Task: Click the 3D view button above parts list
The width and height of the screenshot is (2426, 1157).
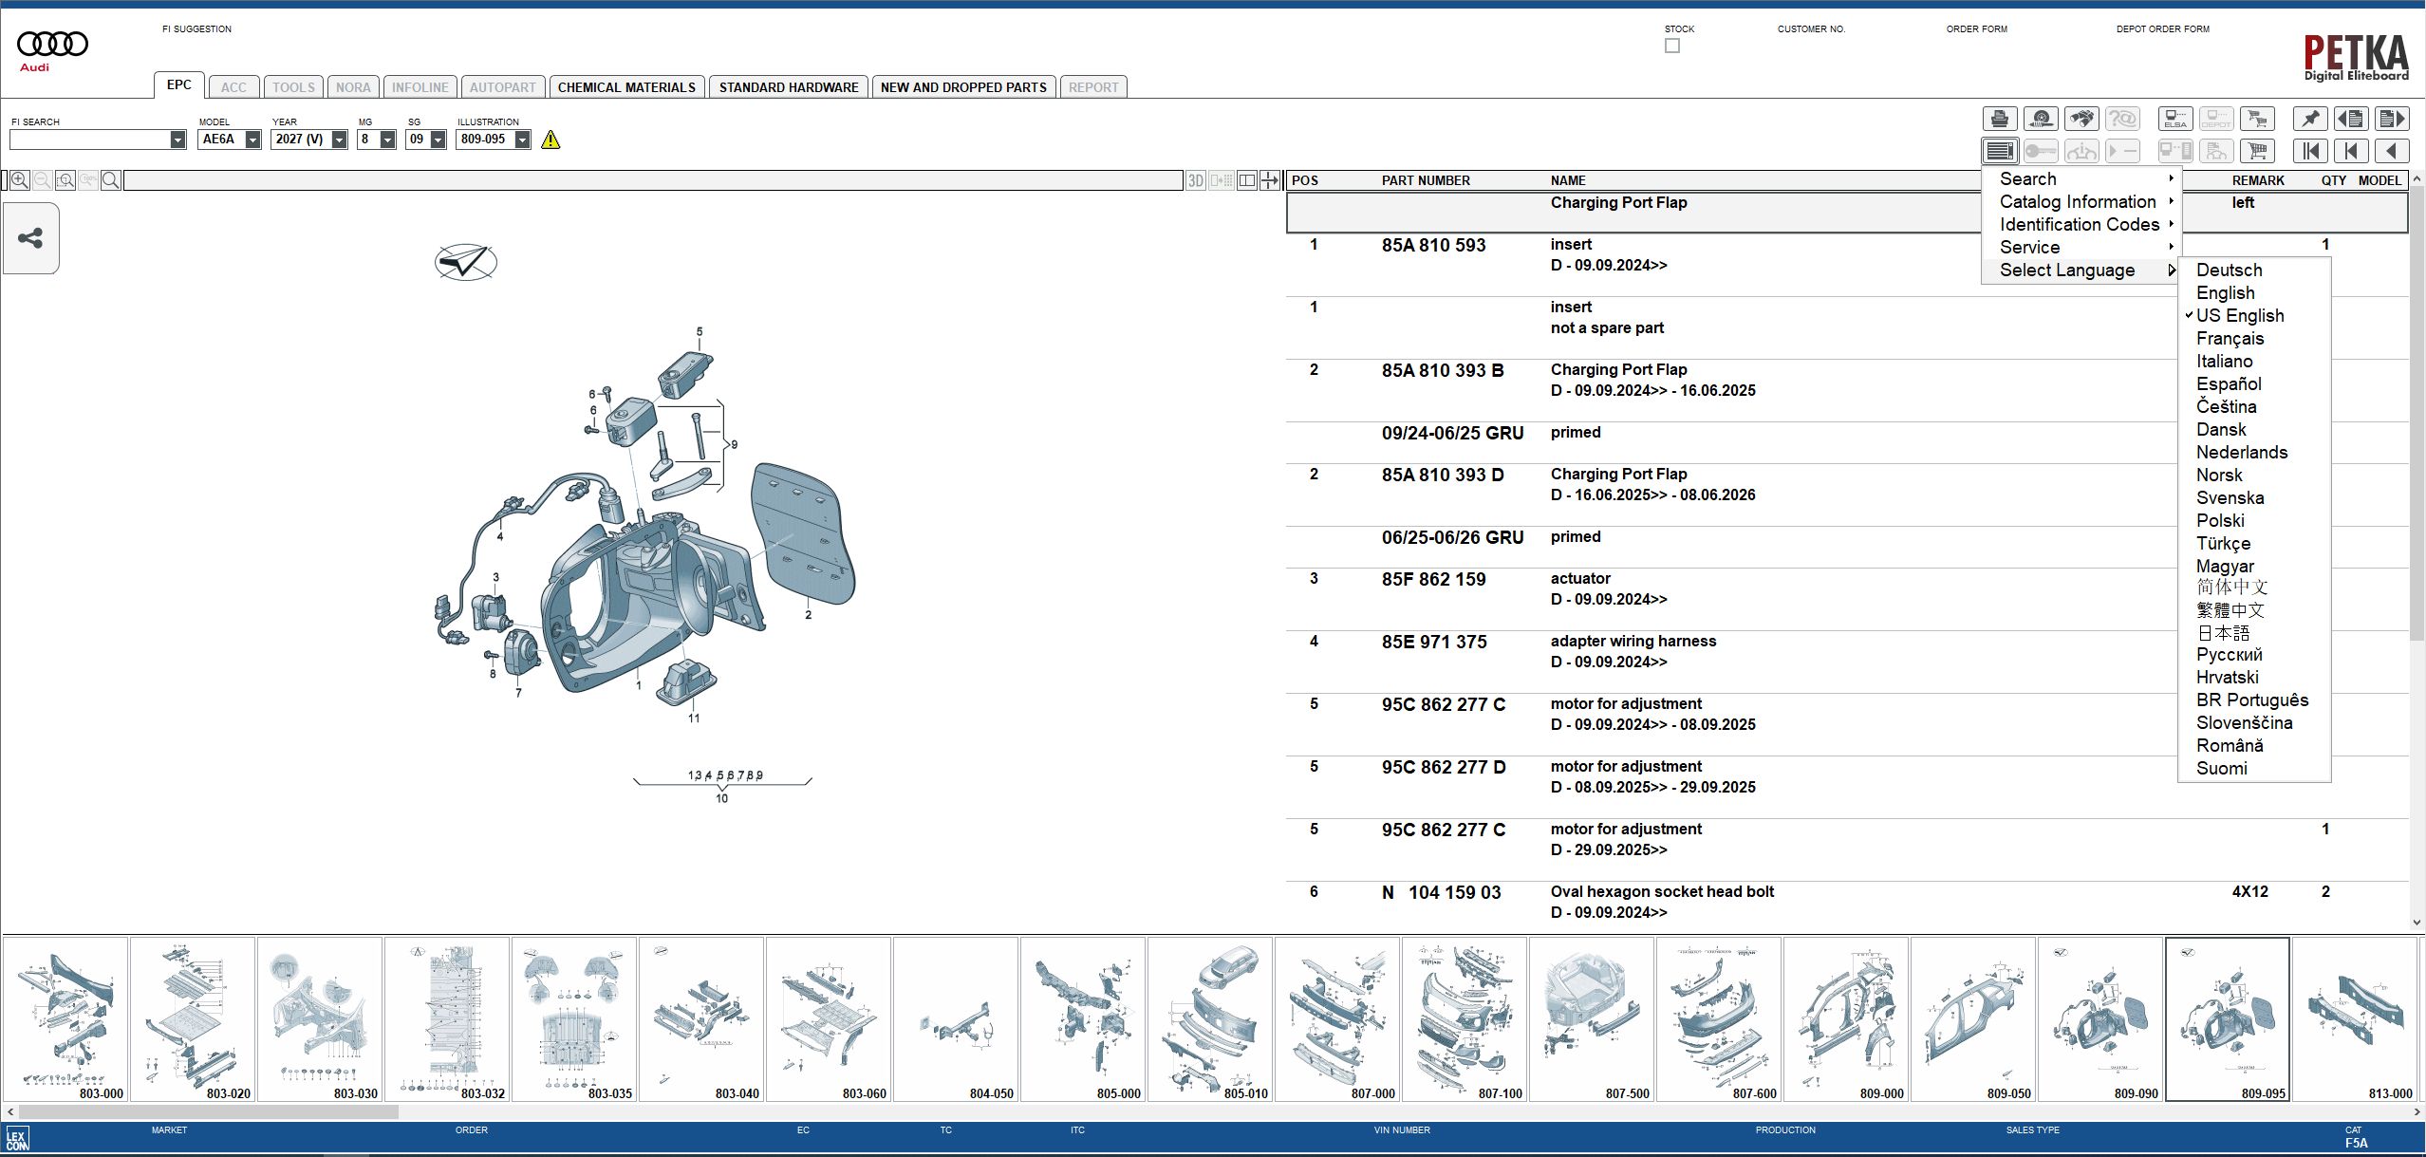Action: pos(1194,180)
